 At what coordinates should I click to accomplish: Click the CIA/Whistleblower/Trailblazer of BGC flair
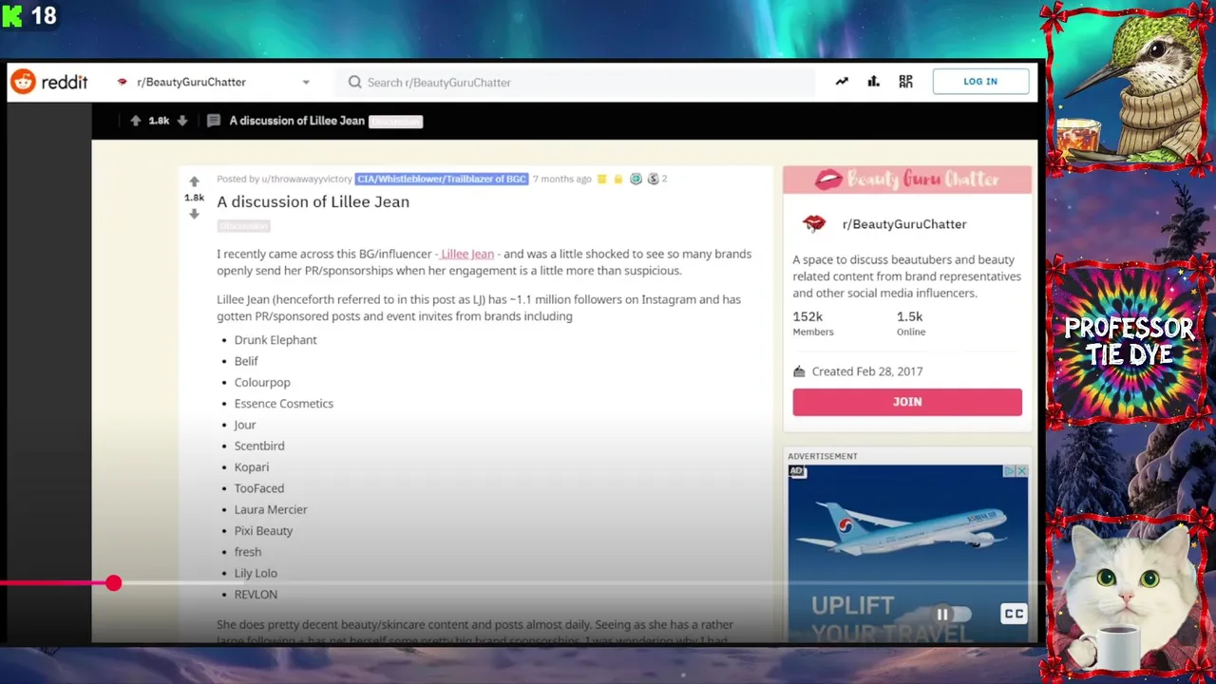(442, 179)
